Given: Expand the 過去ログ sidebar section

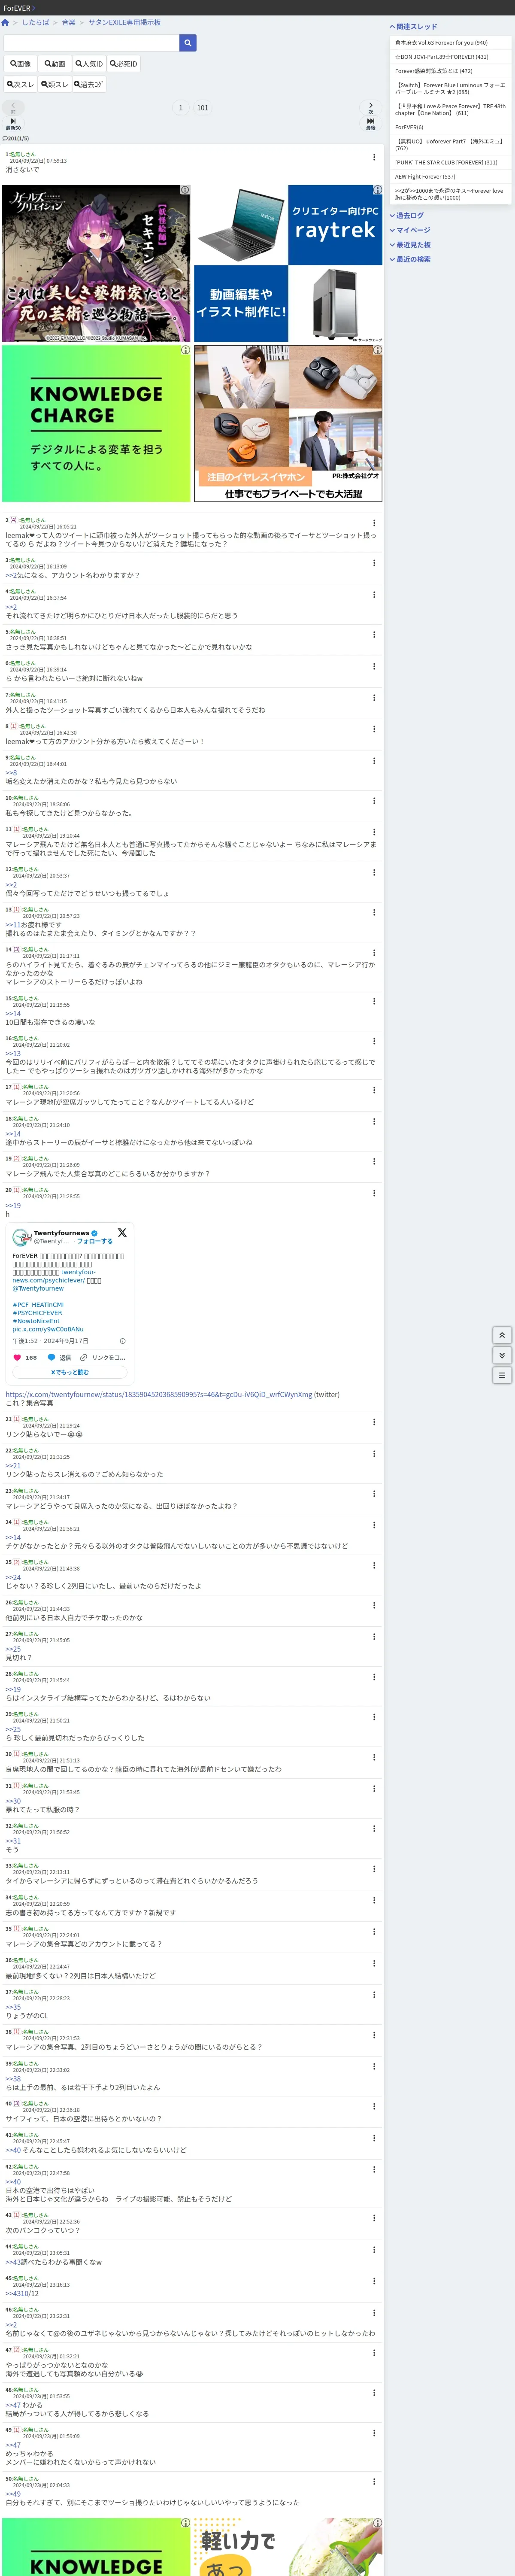Looking at the screenshot, I should 407,215.
